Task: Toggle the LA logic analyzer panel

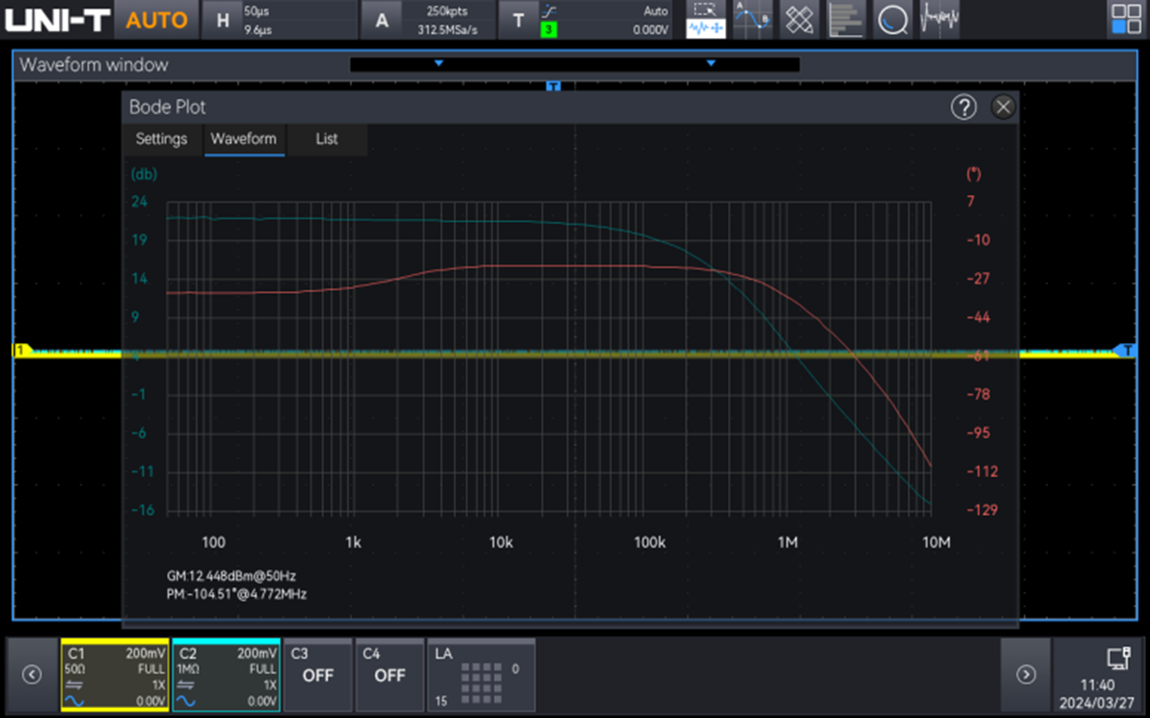Action: [x=481, y=675]
